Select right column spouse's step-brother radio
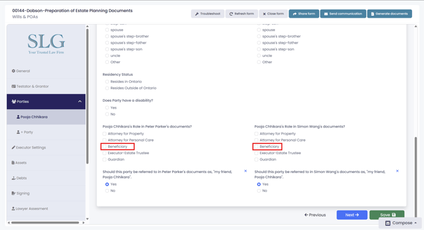The width and height of the screenshot is (424, 230). (259, 37)
